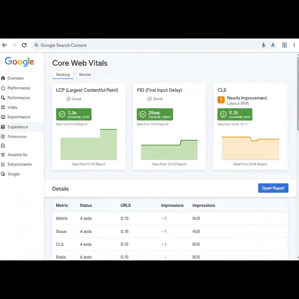Focus the Google Search Console address bar

[x=154, y=45]
